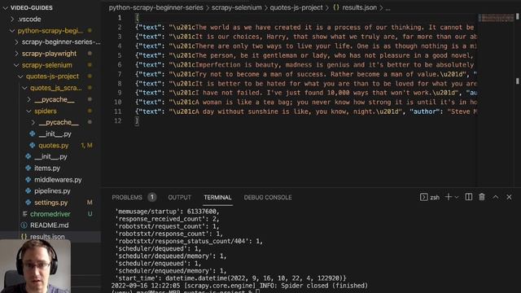The height and width of the screenshot is (293, 521).
Task: Click the zsh terminal shell icon
Action: [x=423, y=197]
